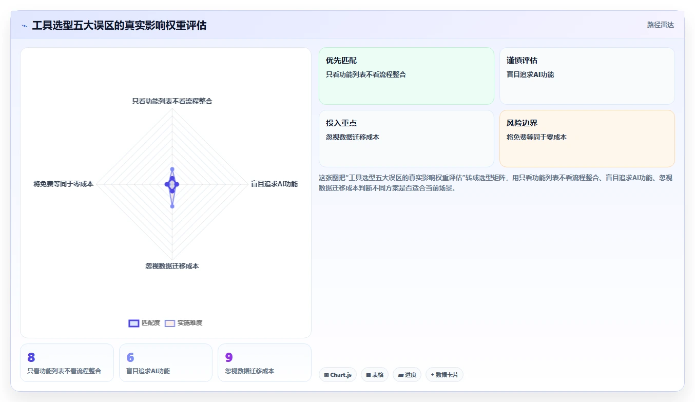Click the 数据卡片 tag
The image size is (695, 402).
445,375
